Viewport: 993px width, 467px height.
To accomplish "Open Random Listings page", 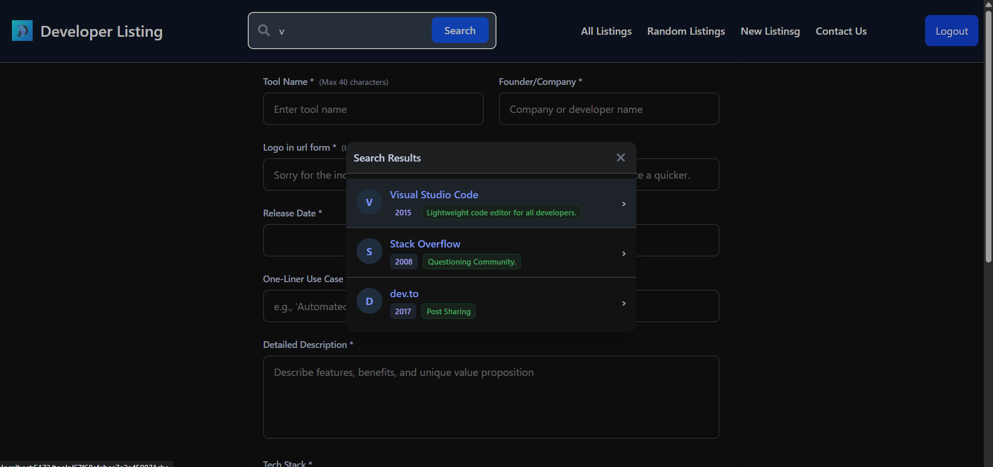I will [x=686, y=31].
